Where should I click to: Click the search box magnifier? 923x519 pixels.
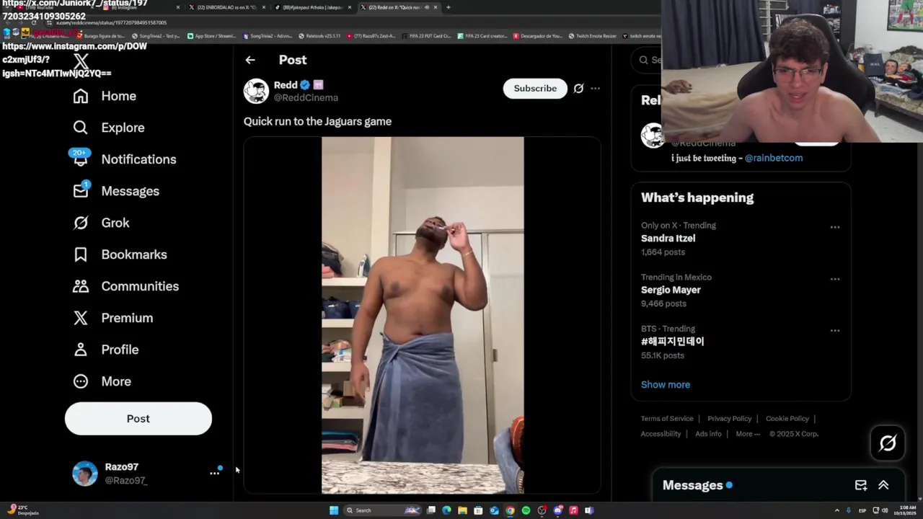point(643,60)
